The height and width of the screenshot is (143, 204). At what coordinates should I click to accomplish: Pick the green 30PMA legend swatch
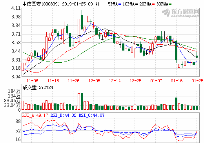170,4
